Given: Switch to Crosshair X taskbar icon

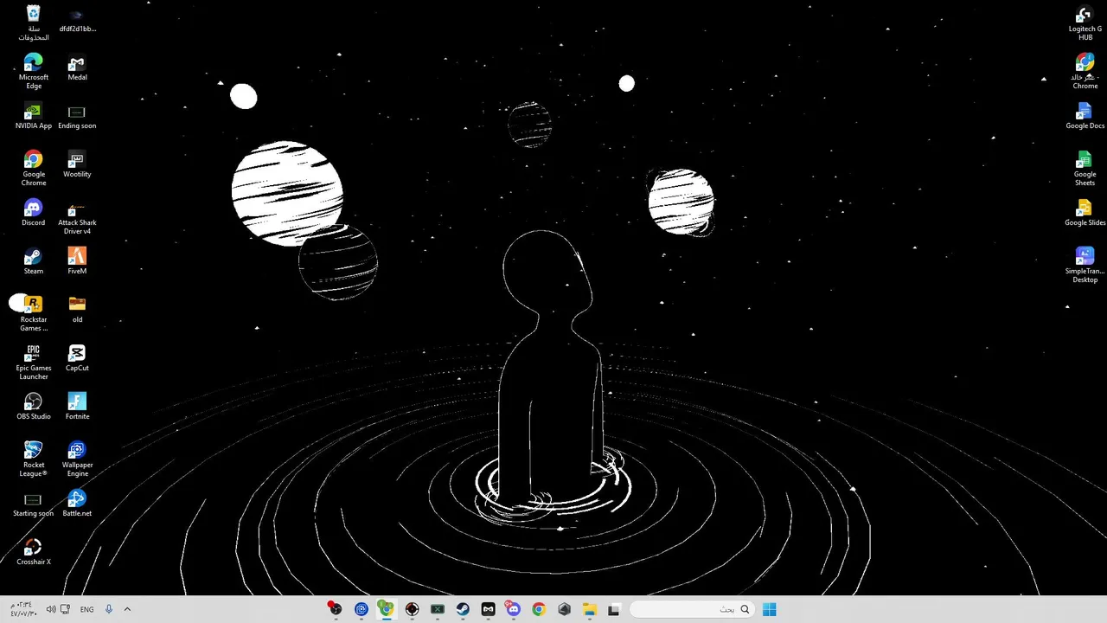Looking at the screenshot, I should [412, 609].
